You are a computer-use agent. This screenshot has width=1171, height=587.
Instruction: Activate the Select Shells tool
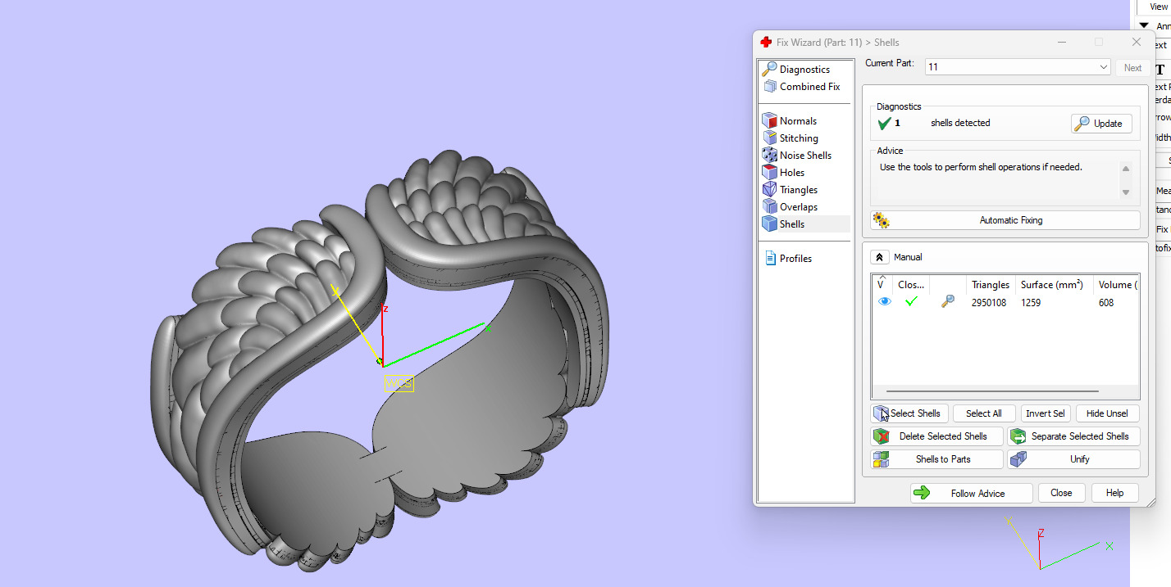(909, 413)
